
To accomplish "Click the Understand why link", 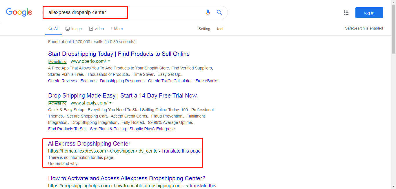I will [x=63, y=164].
